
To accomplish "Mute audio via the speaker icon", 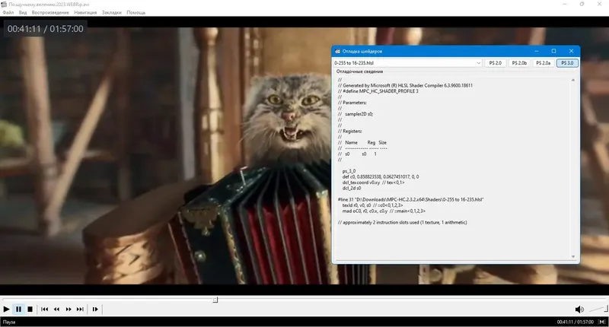I will tap(579, 310).
